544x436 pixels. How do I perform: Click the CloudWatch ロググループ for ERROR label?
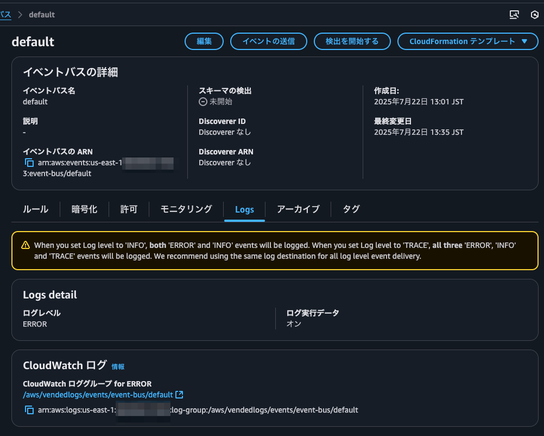87,384
